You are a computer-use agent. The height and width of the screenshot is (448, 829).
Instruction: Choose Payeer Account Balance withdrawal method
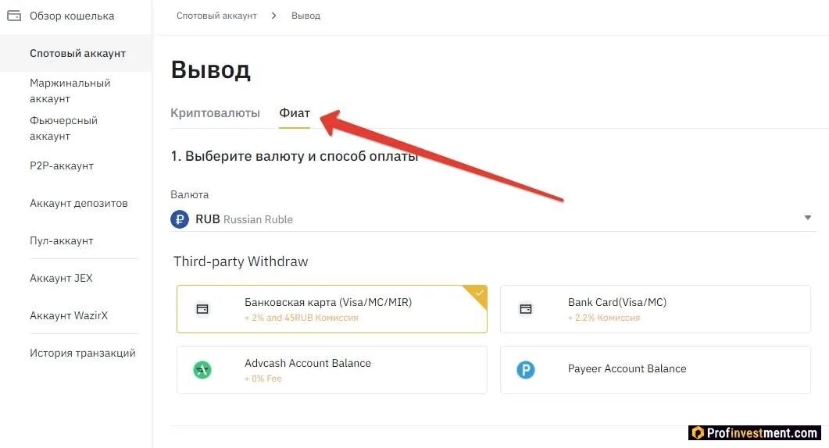[x=655, y=370]
